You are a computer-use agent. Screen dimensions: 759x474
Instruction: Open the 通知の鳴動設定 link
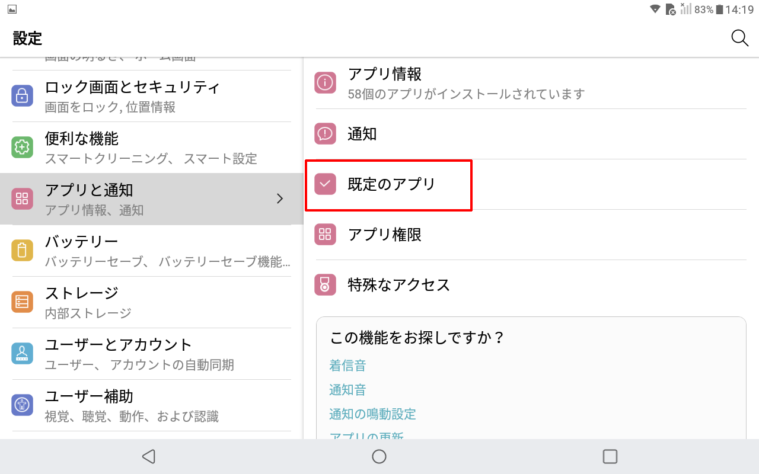(372, 414)
